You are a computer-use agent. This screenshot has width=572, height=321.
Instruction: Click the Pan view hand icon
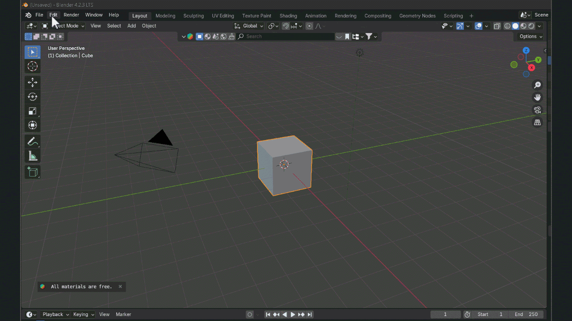(x=538, y=97)
